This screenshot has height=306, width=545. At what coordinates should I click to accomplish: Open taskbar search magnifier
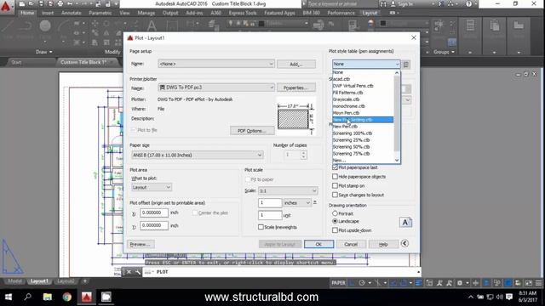tap(28, 297)
